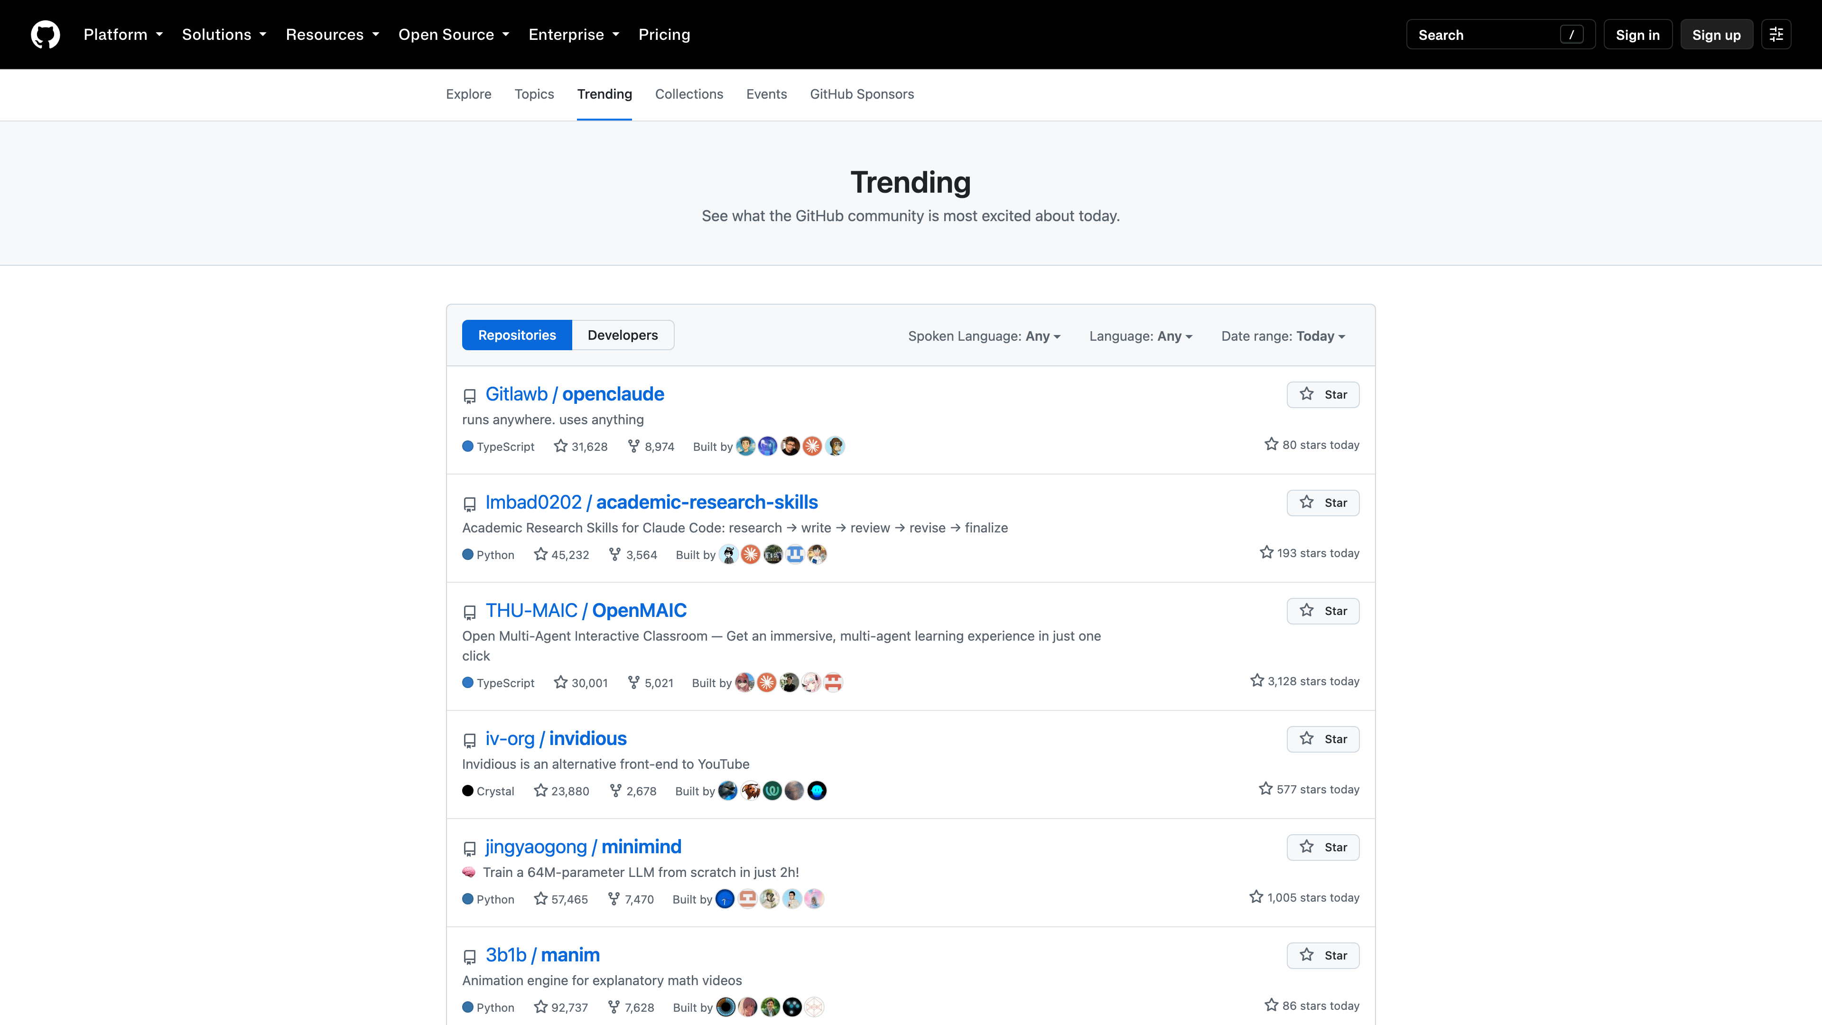Screen dimensions: 1822x1025
Task: Switch to Repositories view
Action: tap(517, 335)
